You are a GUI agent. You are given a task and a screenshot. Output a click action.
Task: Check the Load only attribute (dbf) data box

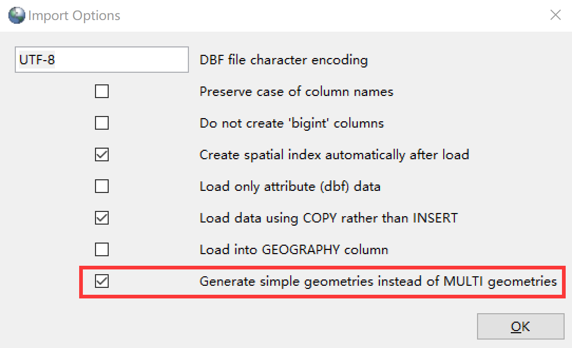102,186
